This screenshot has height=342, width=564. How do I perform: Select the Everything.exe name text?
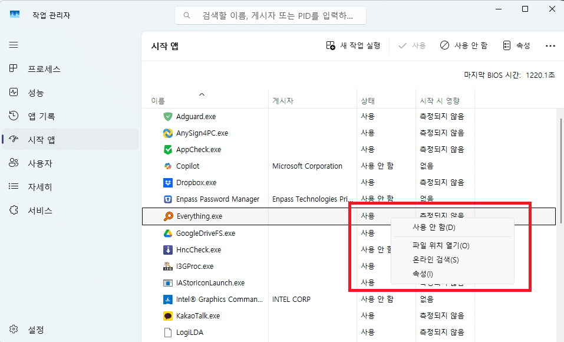click(x=200, y=216)
